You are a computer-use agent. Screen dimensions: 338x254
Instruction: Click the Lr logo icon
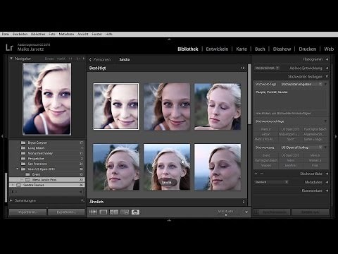9,47
